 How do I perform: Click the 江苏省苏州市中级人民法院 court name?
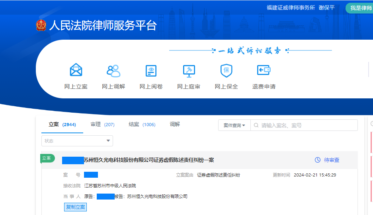pos(110,186)
